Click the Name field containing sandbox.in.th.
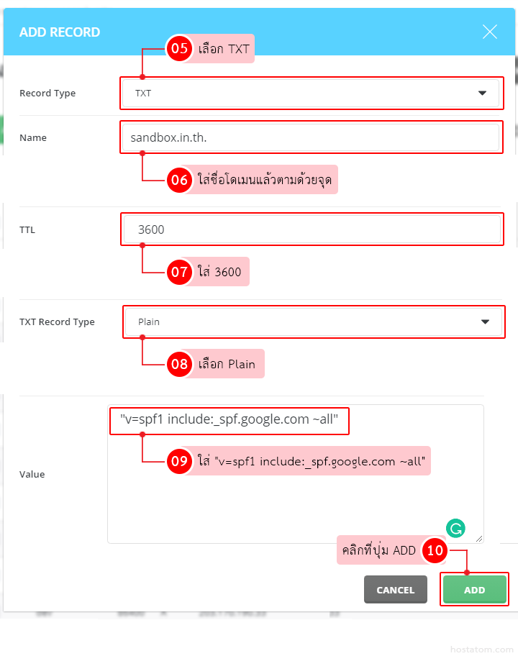Screen dimensions: 518x656 311,137
